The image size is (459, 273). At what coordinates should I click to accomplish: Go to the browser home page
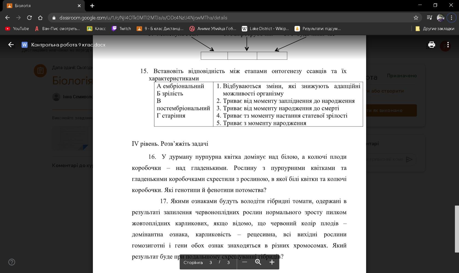click(40, 18)
